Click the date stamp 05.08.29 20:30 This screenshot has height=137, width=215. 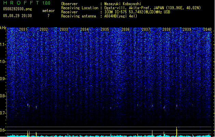click(17, 16)
